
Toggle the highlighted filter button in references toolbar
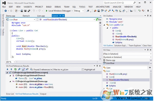coord(23,69)
